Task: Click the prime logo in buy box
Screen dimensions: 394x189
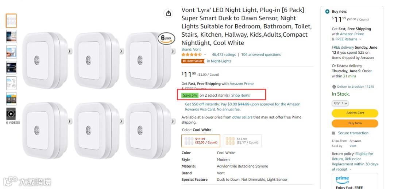Action: point(342,180)
